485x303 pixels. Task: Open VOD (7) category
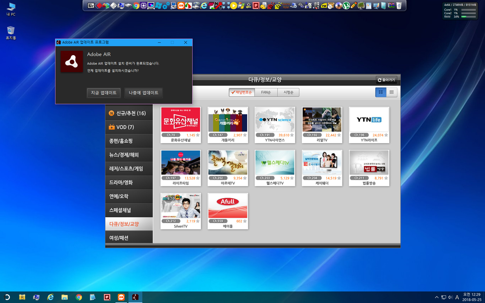click(x=129, y=127)
